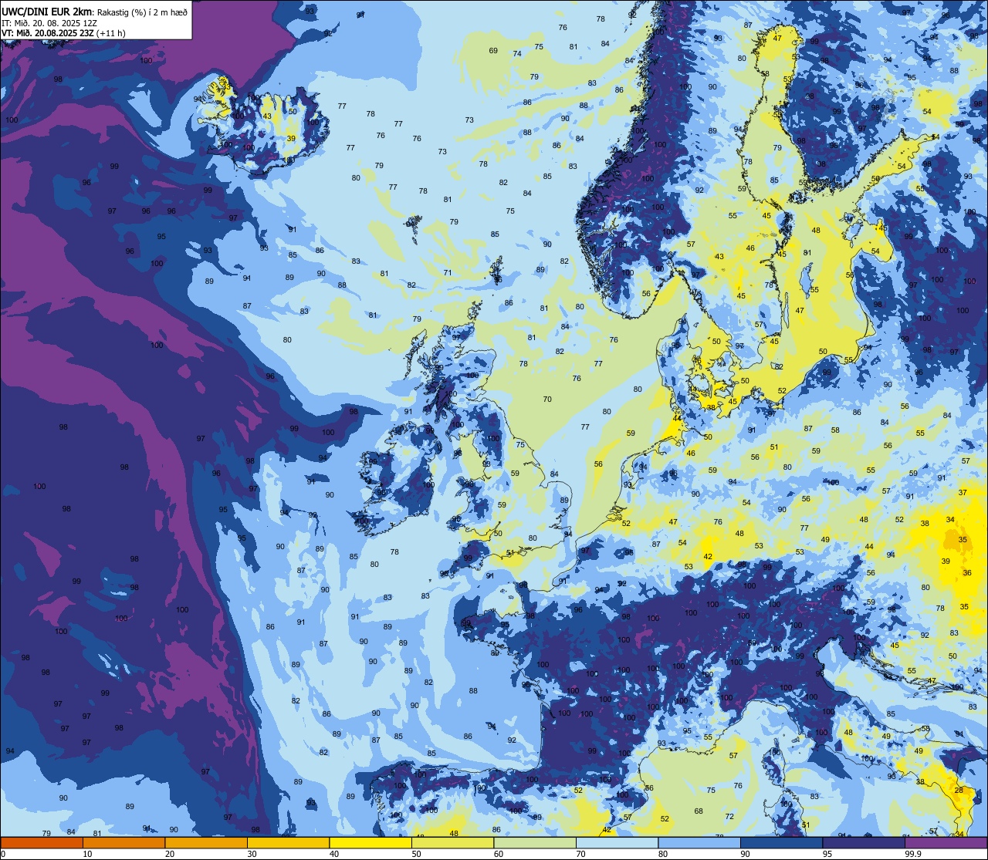The image size is (988, 860).
Task: Click the legend tick label "30"
Action: (252, 854)
